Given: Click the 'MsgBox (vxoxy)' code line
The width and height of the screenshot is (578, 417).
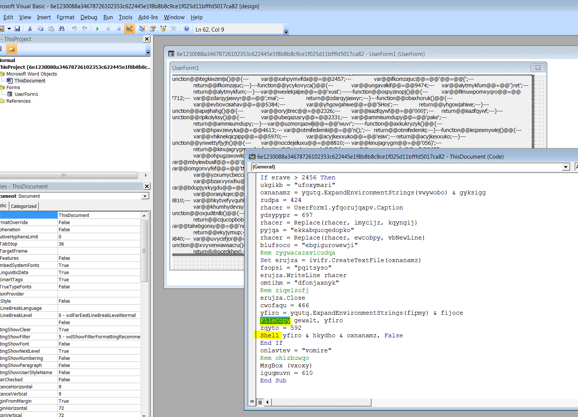Looking at the screenshot, I should tap(286, 365).
